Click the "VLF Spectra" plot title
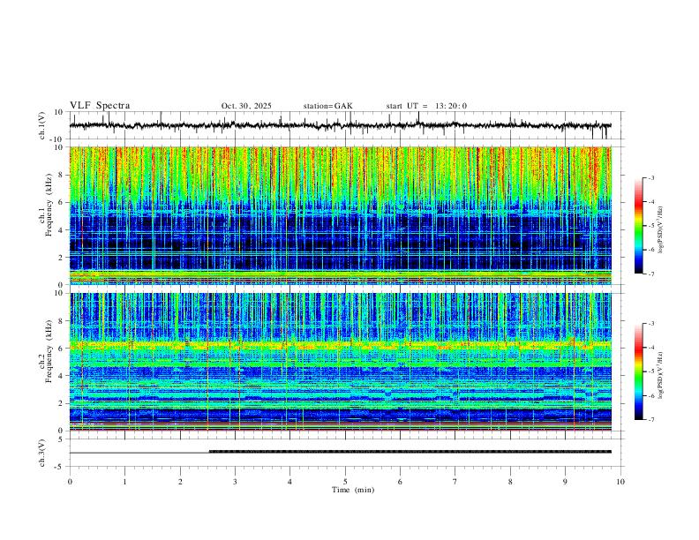The width and height of the screenshot is (699, 540). 100,106
